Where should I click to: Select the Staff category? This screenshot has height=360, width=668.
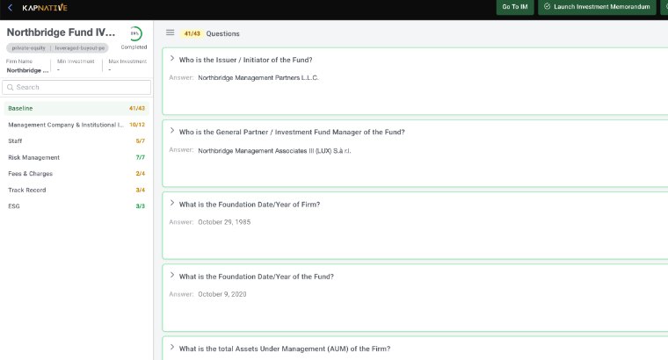76,140
